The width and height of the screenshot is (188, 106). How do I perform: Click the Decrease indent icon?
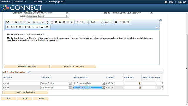(x=33, y=27)
